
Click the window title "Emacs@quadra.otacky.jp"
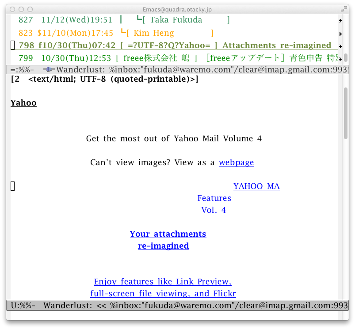pyautogui.click(x=177, y=10)
